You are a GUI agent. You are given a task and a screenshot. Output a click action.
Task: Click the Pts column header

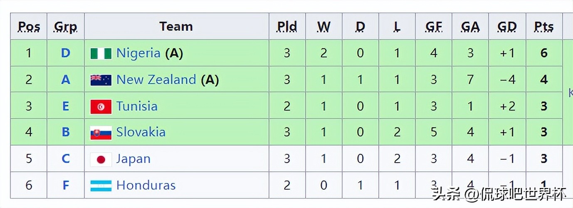click(x=544, y=27)
